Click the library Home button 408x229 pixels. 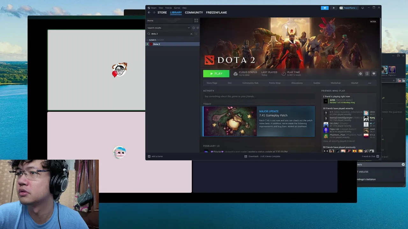(x=170, y=20)
